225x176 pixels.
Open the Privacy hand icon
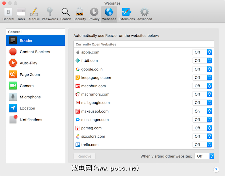(x=94, y=12)
